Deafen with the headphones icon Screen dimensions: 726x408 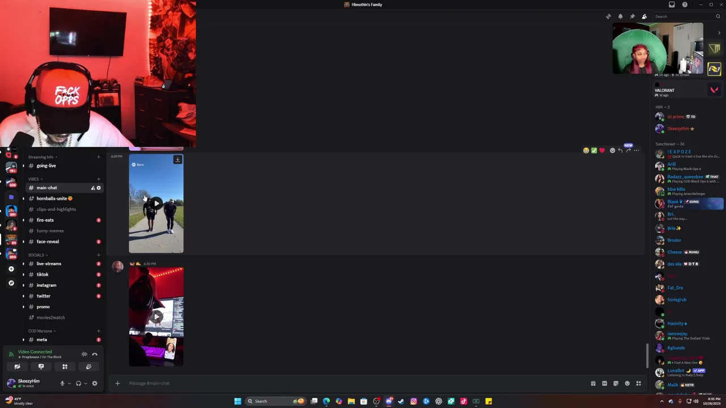coord(78,383)
